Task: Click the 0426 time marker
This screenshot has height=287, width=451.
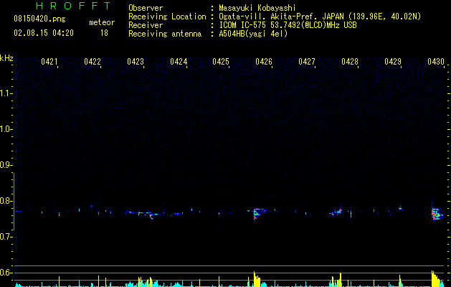Action: (264, 62)
